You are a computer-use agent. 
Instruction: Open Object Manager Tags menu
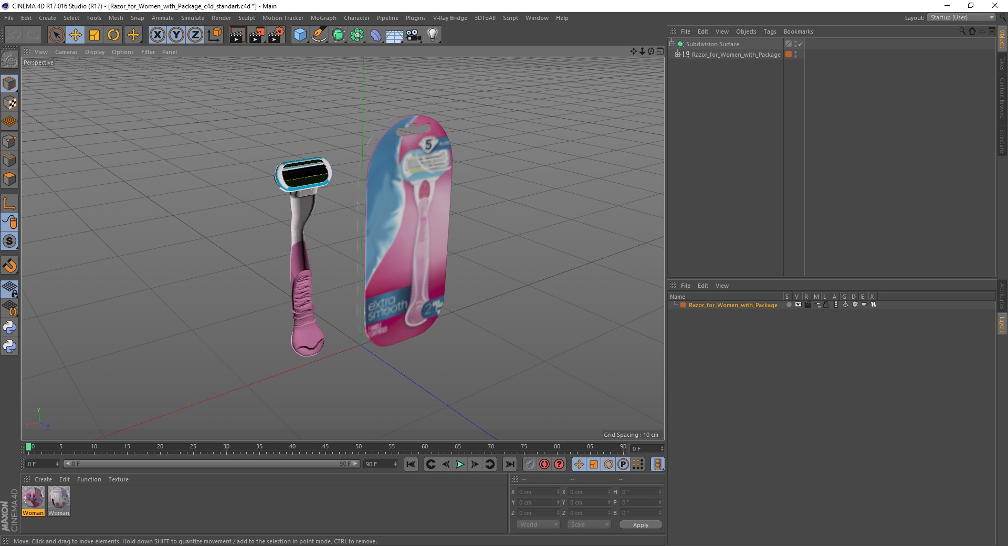pos(770,31)
